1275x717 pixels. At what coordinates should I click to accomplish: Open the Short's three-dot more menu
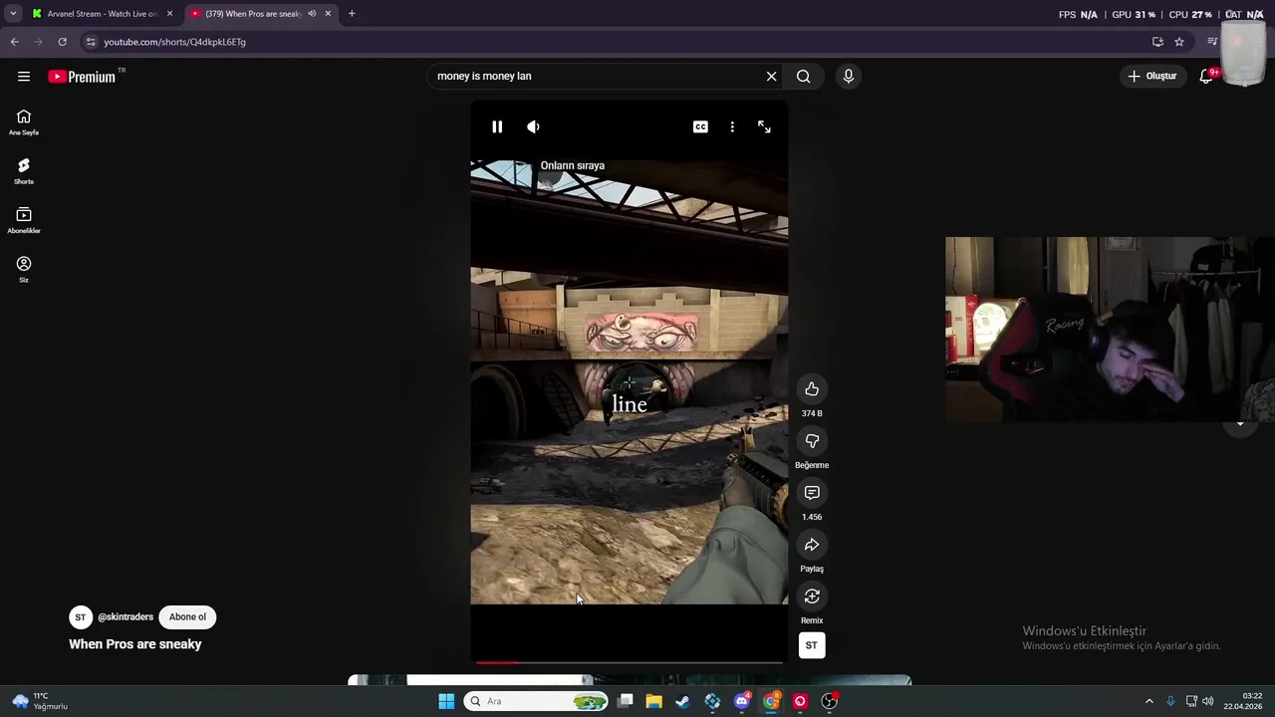[x=732, y=126]
